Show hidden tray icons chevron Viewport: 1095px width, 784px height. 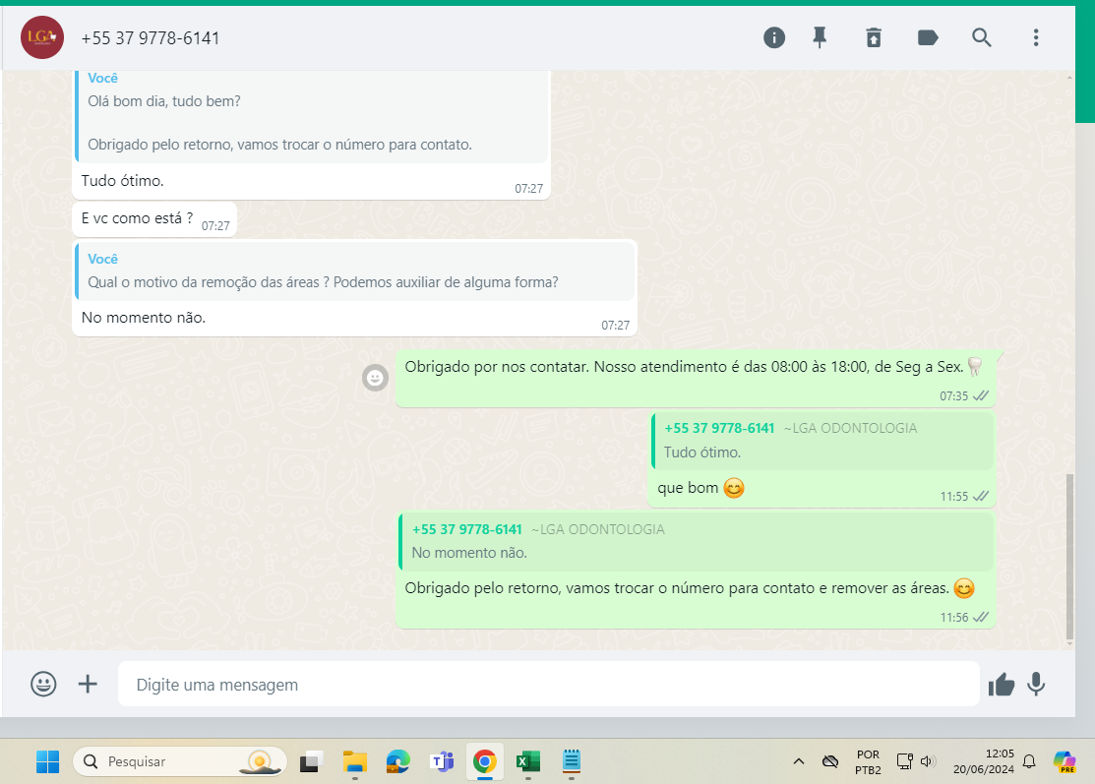tap(799, 761)
